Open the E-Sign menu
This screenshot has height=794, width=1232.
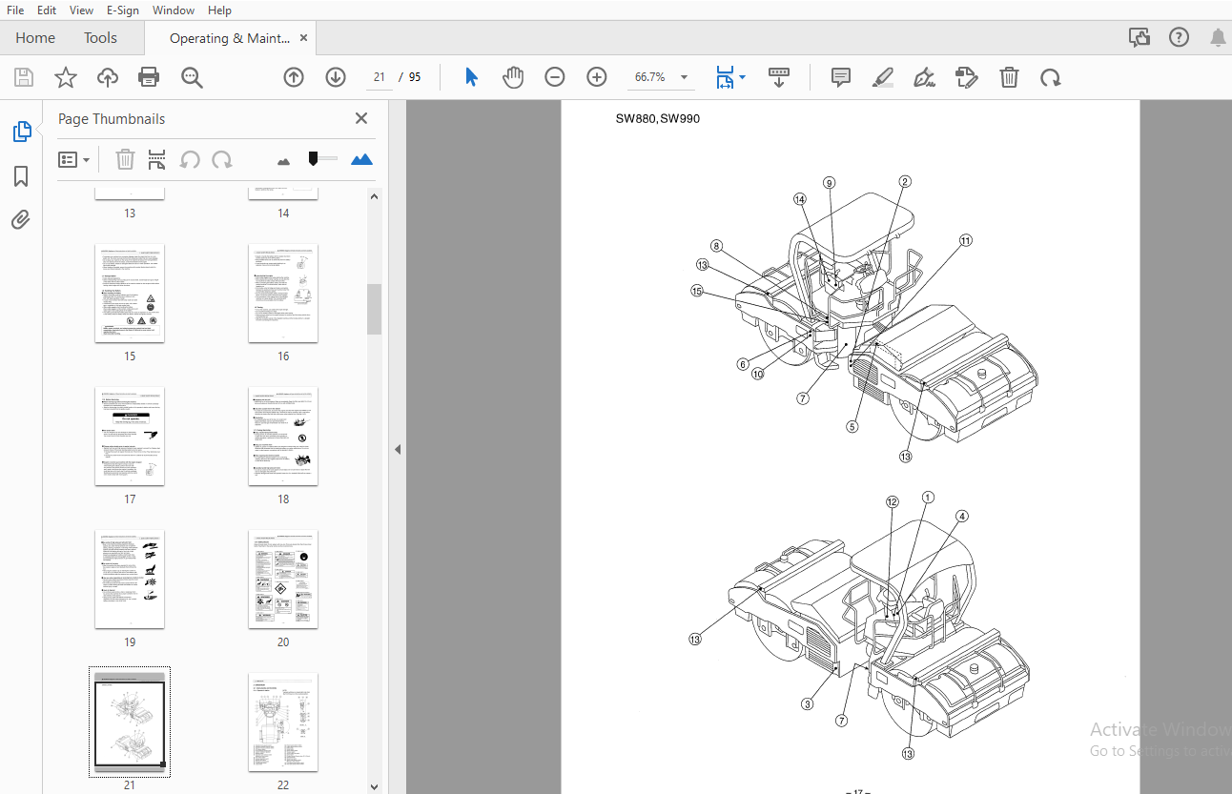pos(123,10)
